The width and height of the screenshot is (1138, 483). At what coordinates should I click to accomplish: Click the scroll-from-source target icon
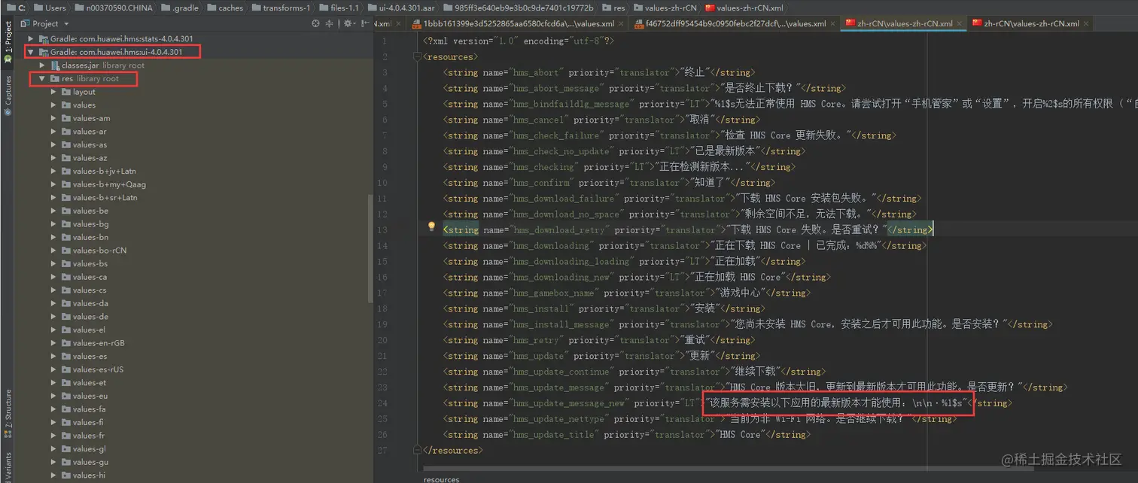coord(316,23)
